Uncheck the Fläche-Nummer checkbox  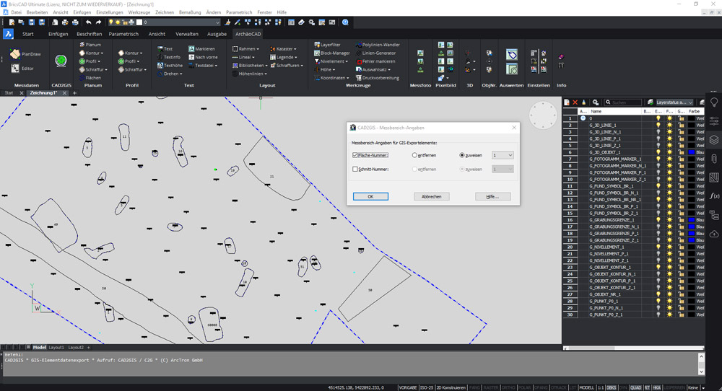tap(355, 155)
